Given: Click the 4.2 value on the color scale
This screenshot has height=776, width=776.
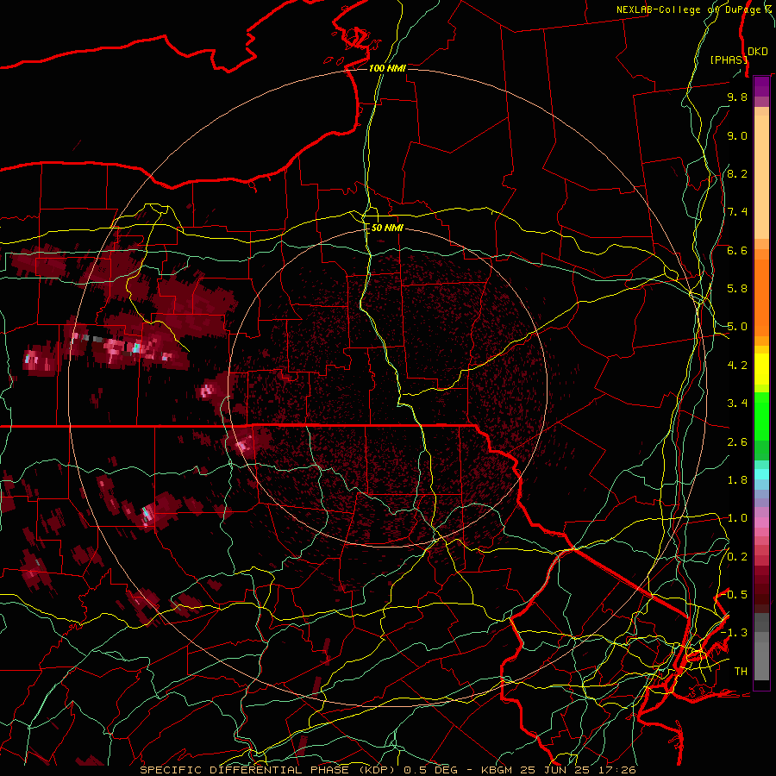Looking at the screenshot, I should coord(737,366).
